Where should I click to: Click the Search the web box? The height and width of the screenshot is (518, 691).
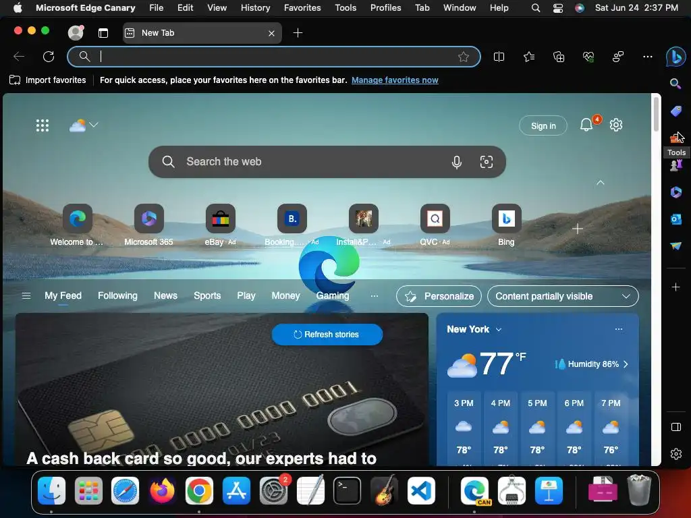click(327, 162)
